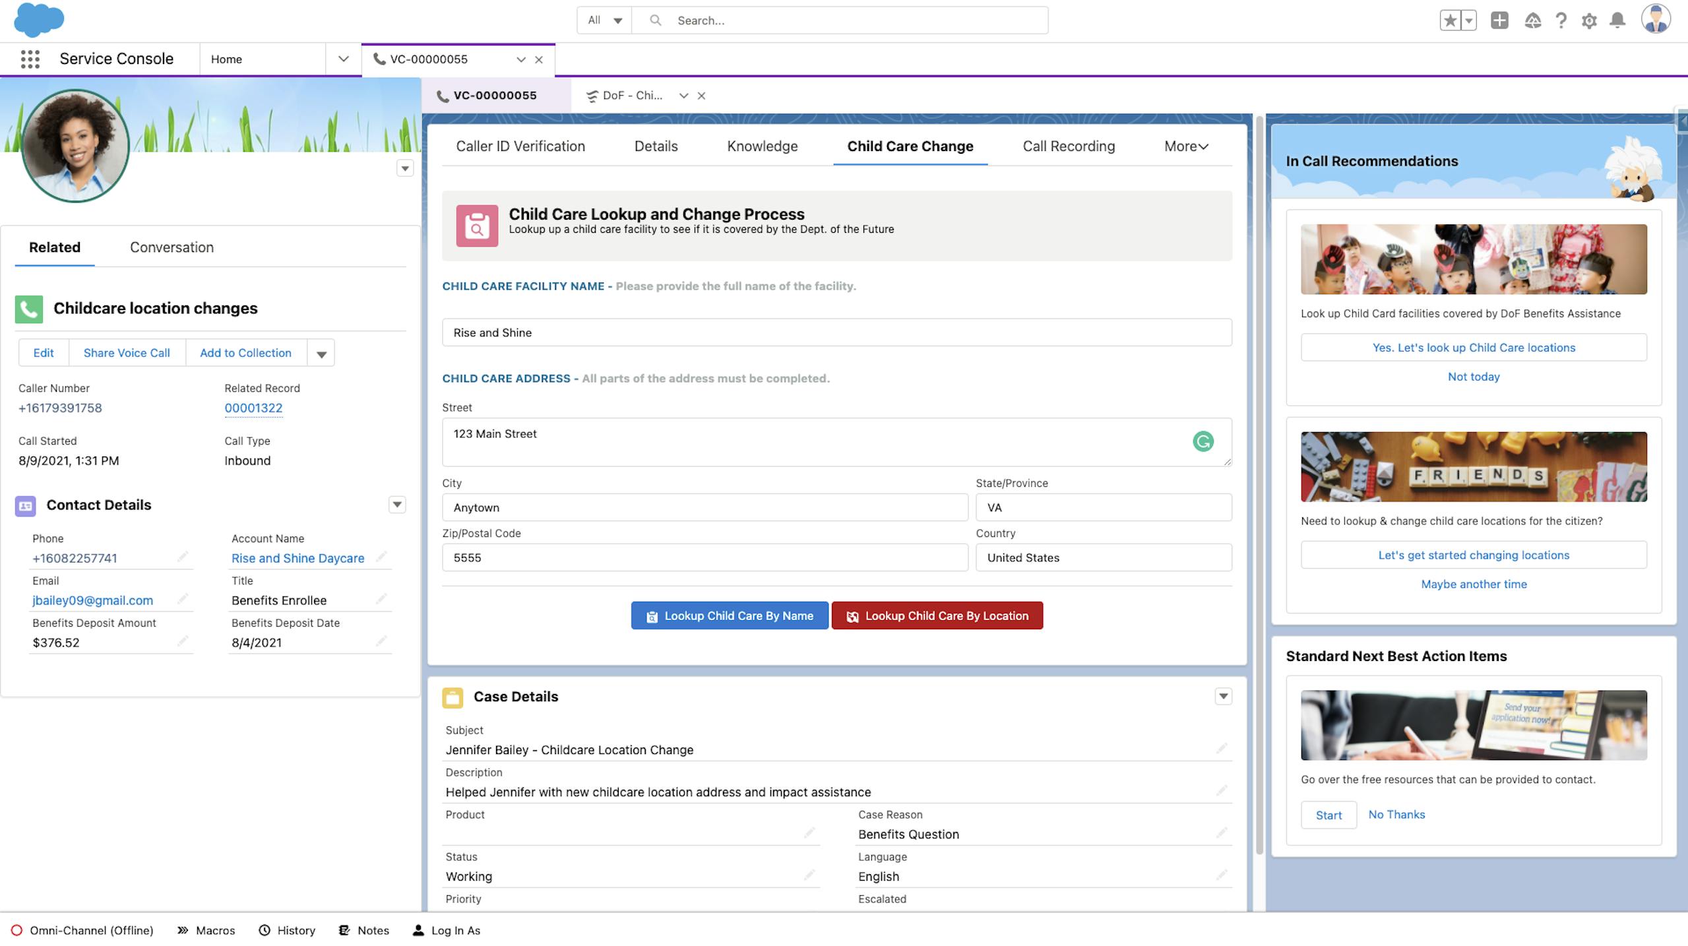1688x946 pixels.
Task: Open related record 00001322 link
Action: (253, 408)
